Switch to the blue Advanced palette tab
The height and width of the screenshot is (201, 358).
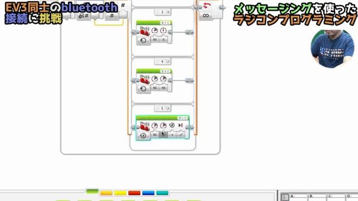point(148,193)
